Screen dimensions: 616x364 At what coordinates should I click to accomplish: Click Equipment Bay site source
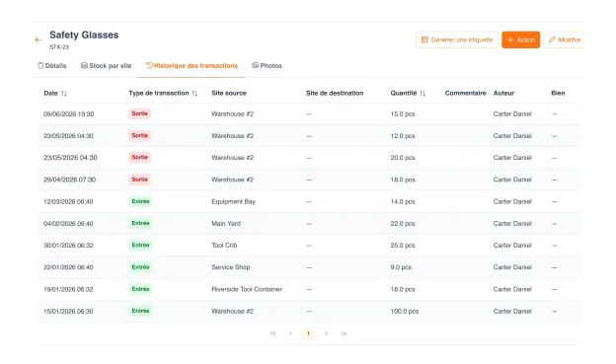233,201
